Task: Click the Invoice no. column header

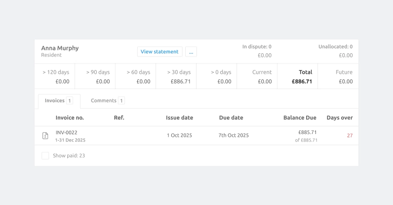Action: pyautogui.click(x=70, y=118)
